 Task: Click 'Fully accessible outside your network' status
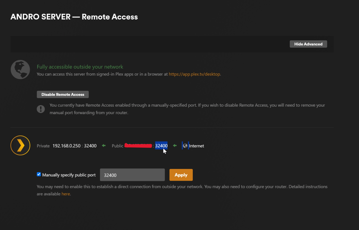(x=80, y=67)
